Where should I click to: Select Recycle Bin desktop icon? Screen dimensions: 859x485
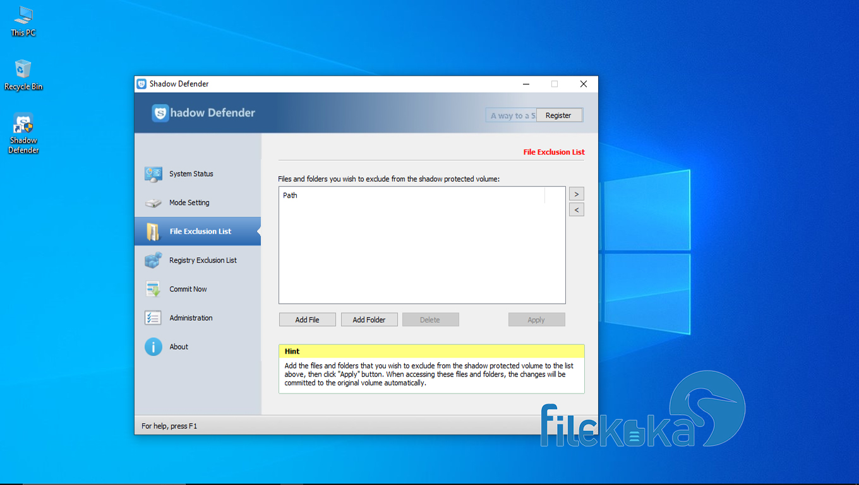(23, 75)
